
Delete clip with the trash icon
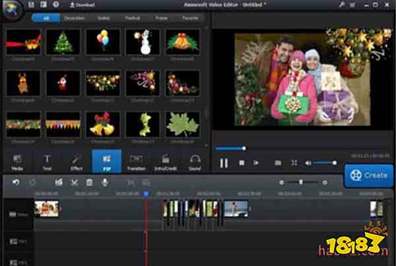[89, 182]
